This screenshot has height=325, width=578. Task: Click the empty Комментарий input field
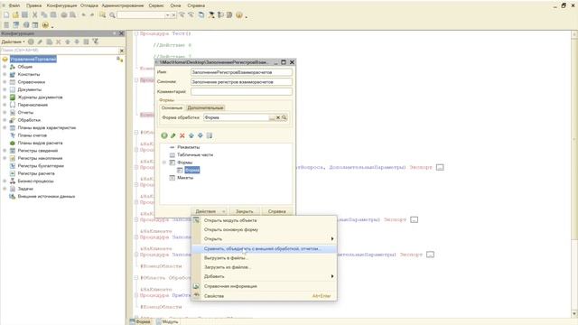(x=241, y=91)
